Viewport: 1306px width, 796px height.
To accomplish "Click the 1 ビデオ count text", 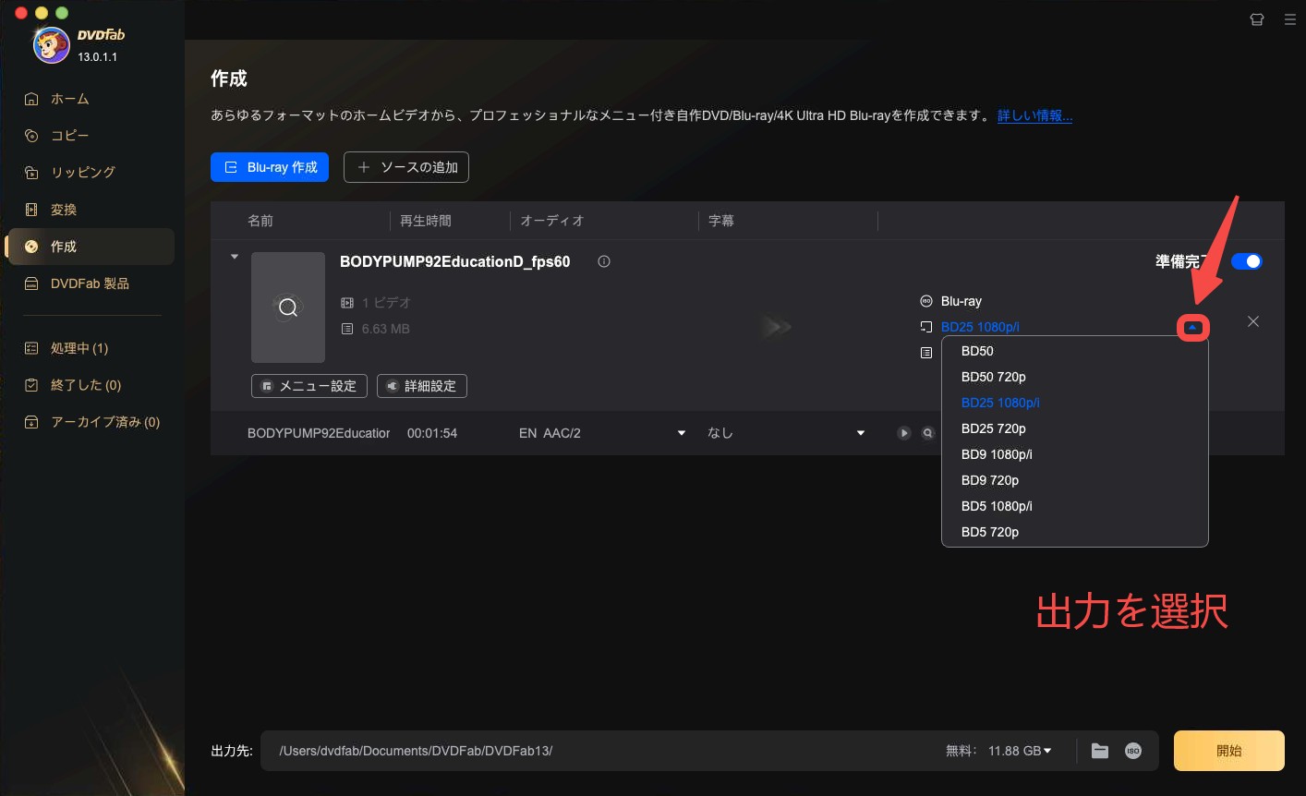I will (x=386, y=303).
